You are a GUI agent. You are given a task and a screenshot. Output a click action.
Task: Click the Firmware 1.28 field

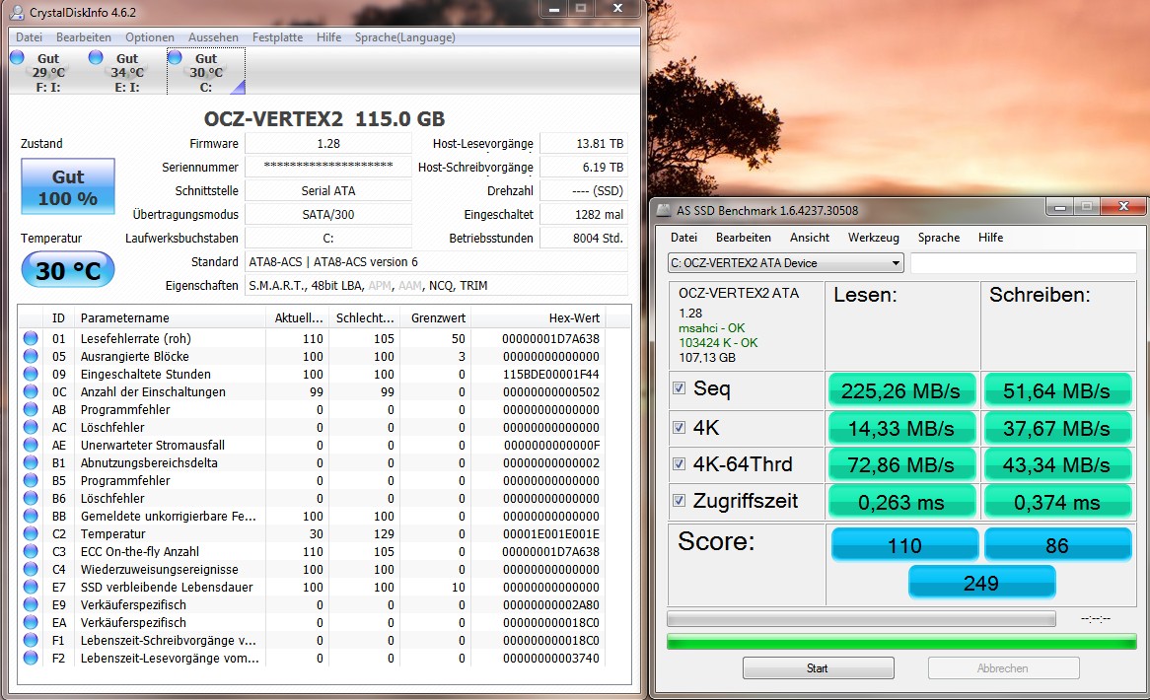tap(327, 144)
